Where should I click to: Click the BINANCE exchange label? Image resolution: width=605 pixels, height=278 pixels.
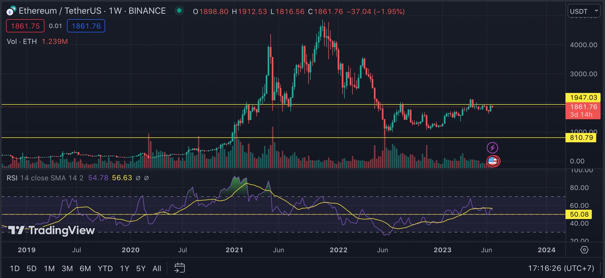pyautogui.click(x=147, y=11)
